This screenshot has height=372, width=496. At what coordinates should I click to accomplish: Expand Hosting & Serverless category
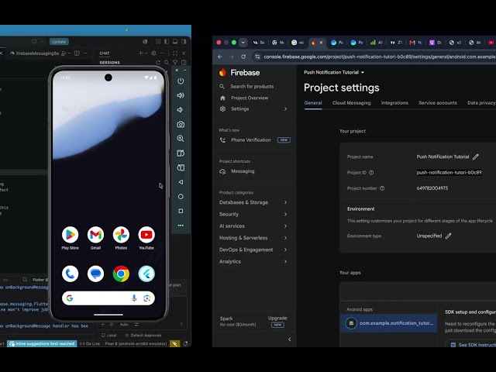(x=253, y=238)
